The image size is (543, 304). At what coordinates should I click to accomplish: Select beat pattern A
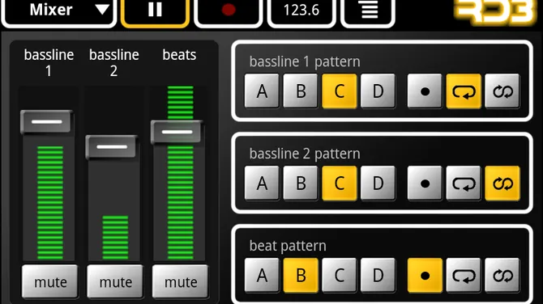[262, 276]
